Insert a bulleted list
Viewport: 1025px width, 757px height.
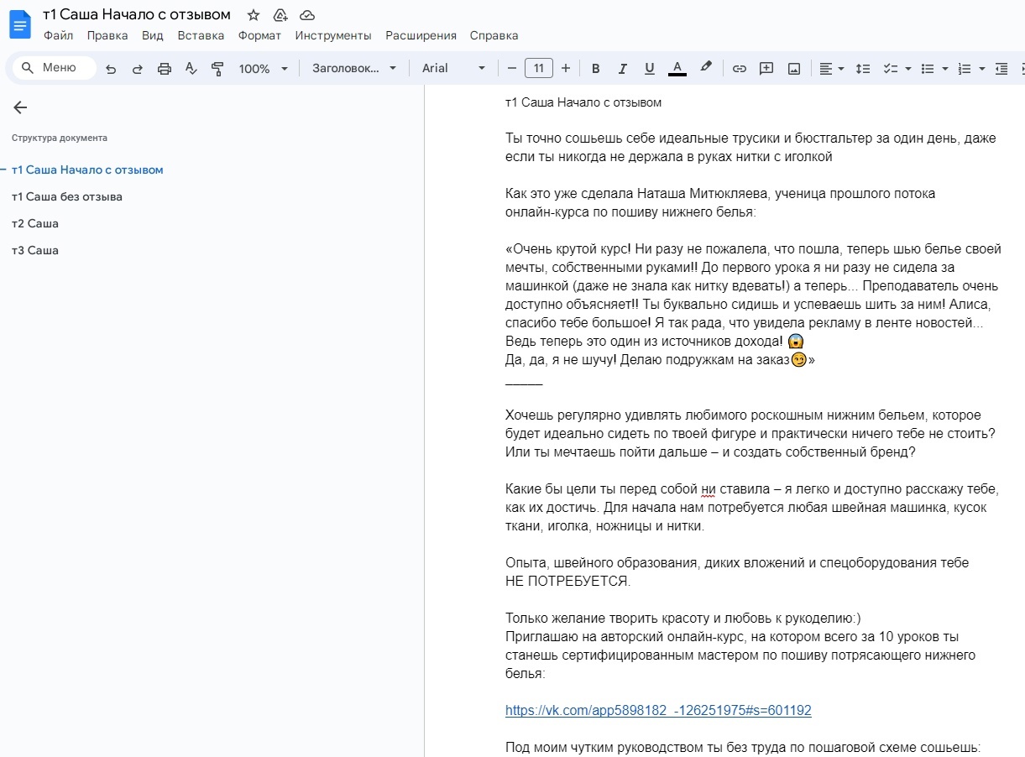pos(928,69)
